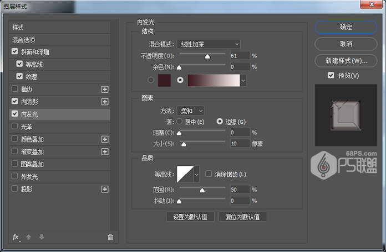
Task: Open the 混合模式 dropdown
Action: point(208,44)
